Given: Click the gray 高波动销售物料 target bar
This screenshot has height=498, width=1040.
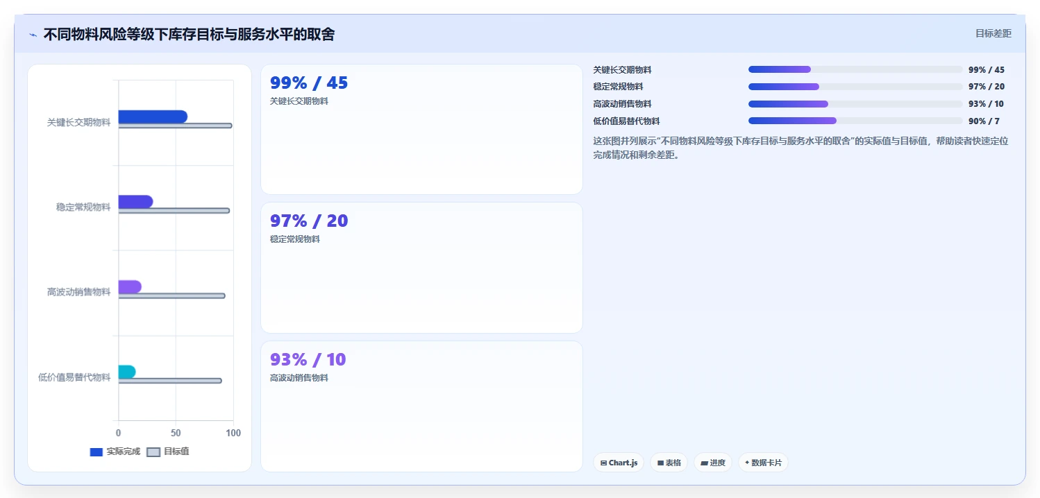Looking at the screenshot, I should pyautogui.click(x=172, y=295).
